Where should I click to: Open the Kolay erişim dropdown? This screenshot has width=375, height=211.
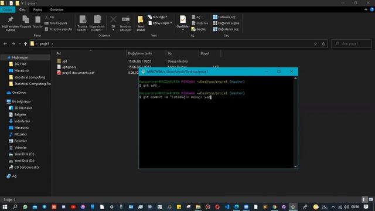click(160, 23)
